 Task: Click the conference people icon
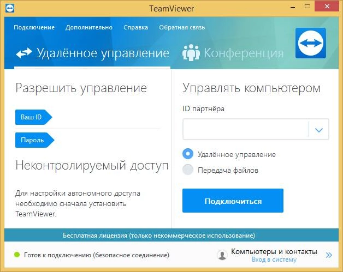tap(191, 53)
